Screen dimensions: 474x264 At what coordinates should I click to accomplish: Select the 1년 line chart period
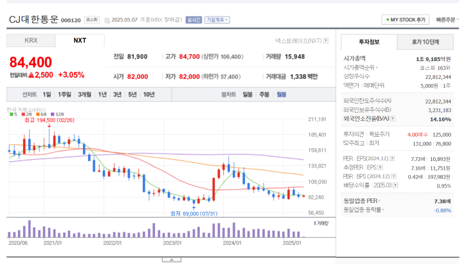click(x=102, y=94)
